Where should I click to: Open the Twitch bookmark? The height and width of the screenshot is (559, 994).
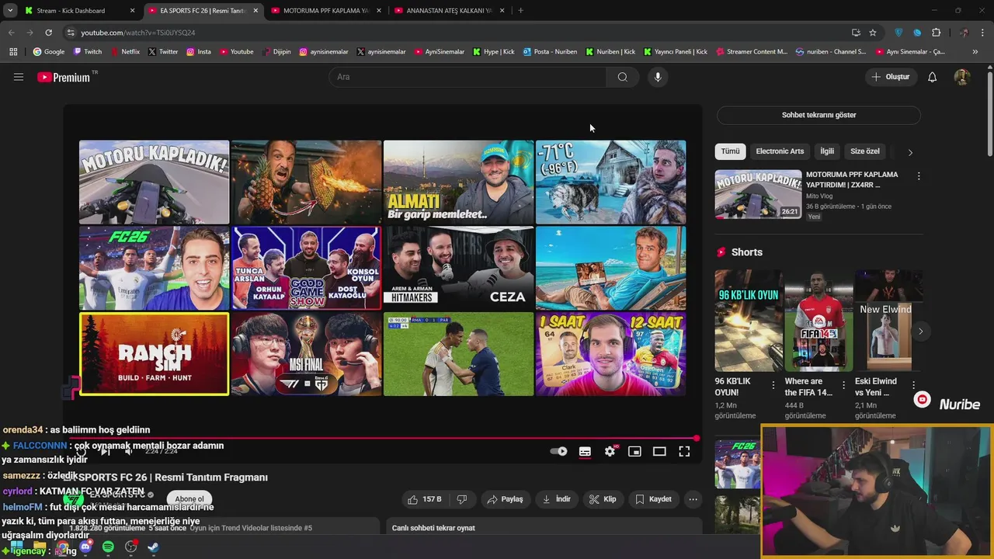87,52
